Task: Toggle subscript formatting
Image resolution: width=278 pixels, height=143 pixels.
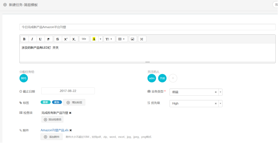Action: pyautogui.click(x=74, y=39)
